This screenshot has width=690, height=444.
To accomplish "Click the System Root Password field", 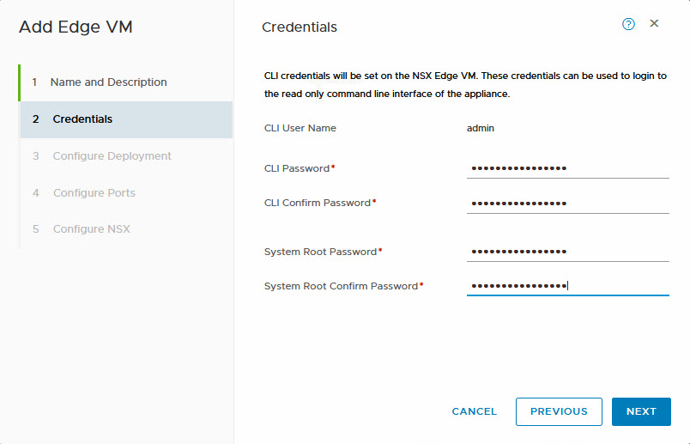I will pos(567,252).
